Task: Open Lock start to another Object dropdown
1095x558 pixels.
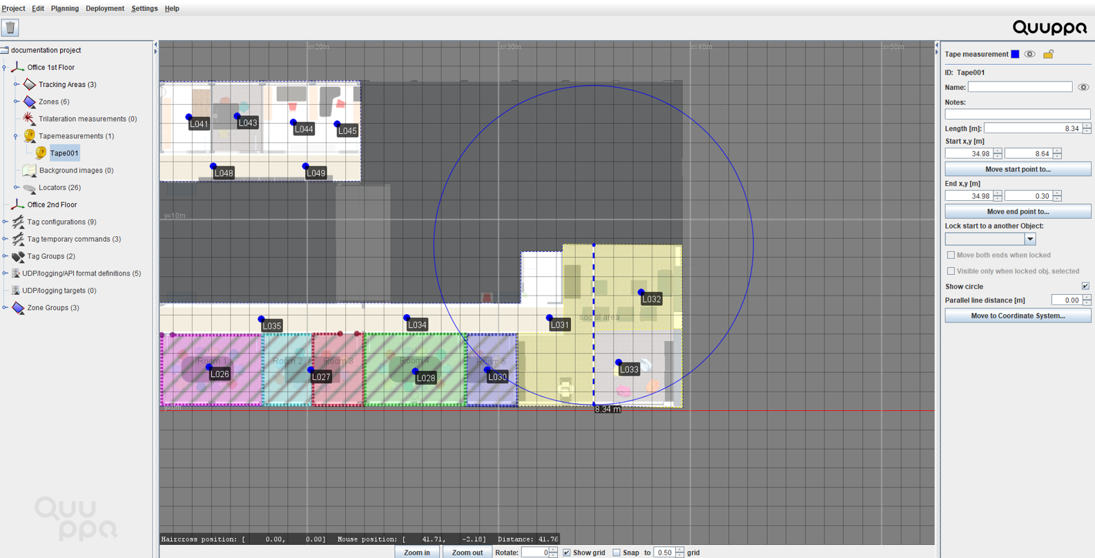Action: pyautogui.click(x=1029, y=239)
